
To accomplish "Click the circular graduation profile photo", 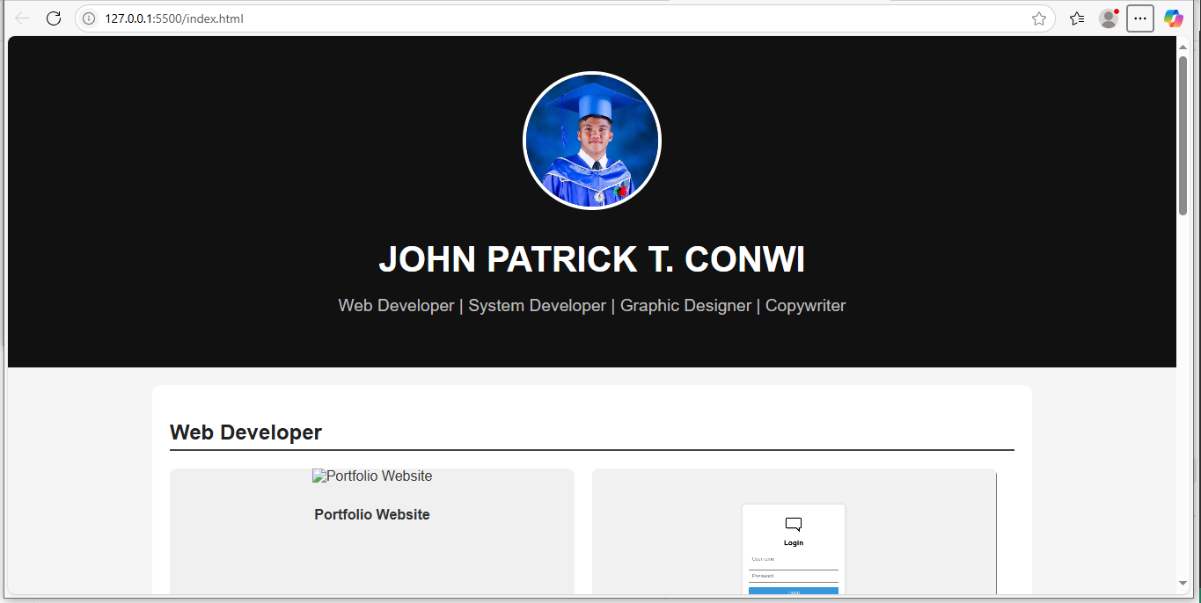I will [592, 141].
